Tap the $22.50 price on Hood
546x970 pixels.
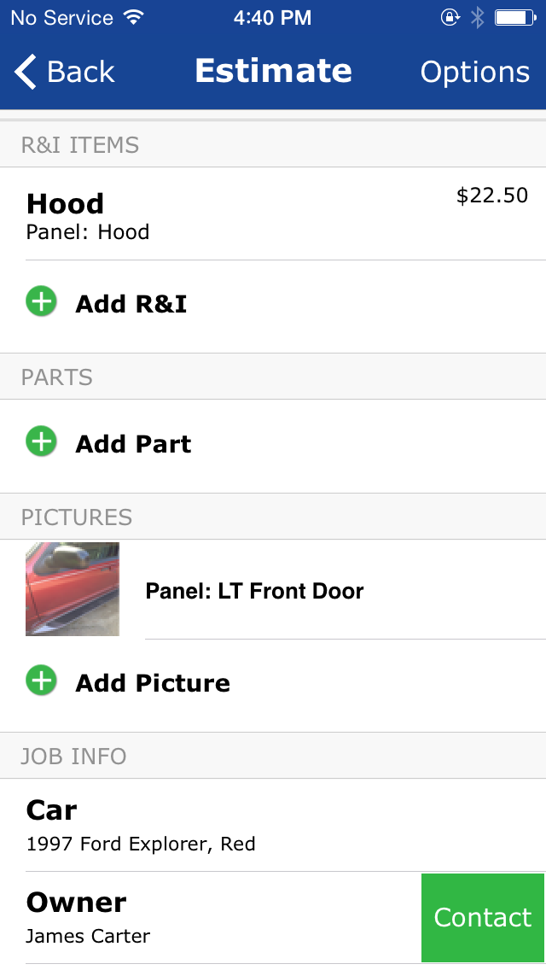[492, 196]
